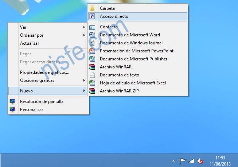Image resolution: width=238 pixels, height=167 pixels.
Task: Open the Ordenar por entry
Action: [x=48, y=35]
